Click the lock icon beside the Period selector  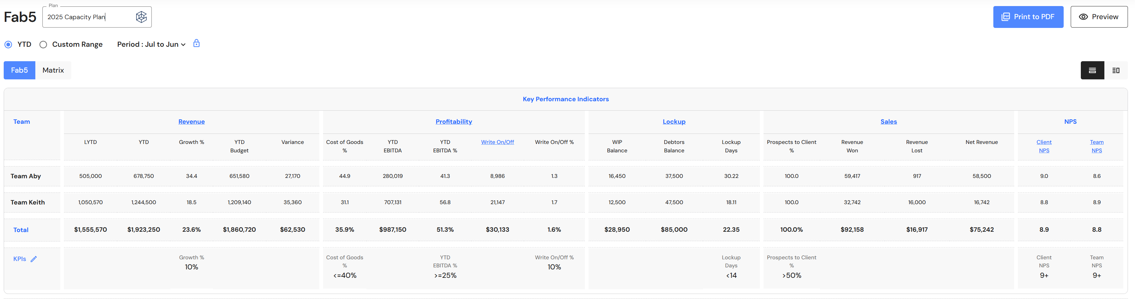(x=197, y=43)
